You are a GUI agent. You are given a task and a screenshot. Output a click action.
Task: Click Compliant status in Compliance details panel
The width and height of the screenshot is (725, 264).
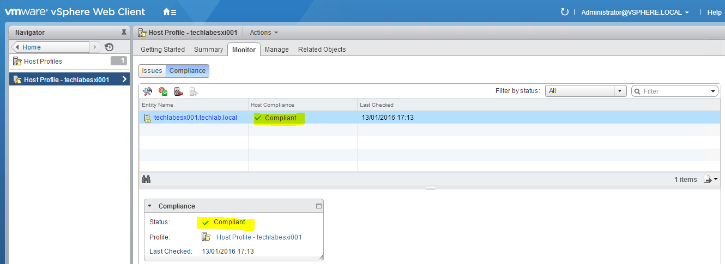[229, 222]
